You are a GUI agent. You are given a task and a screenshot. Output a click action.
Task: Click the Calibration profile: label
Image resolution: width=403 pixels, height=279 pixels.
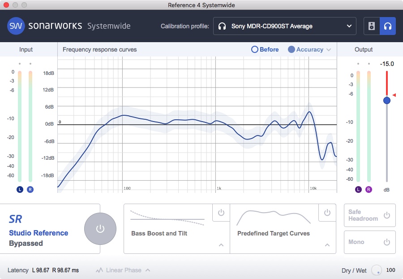coord(185,26)
